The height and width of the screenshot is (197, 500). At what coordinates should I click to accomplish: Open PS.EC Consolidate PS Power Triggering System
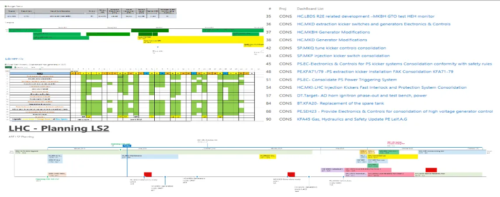347,79
